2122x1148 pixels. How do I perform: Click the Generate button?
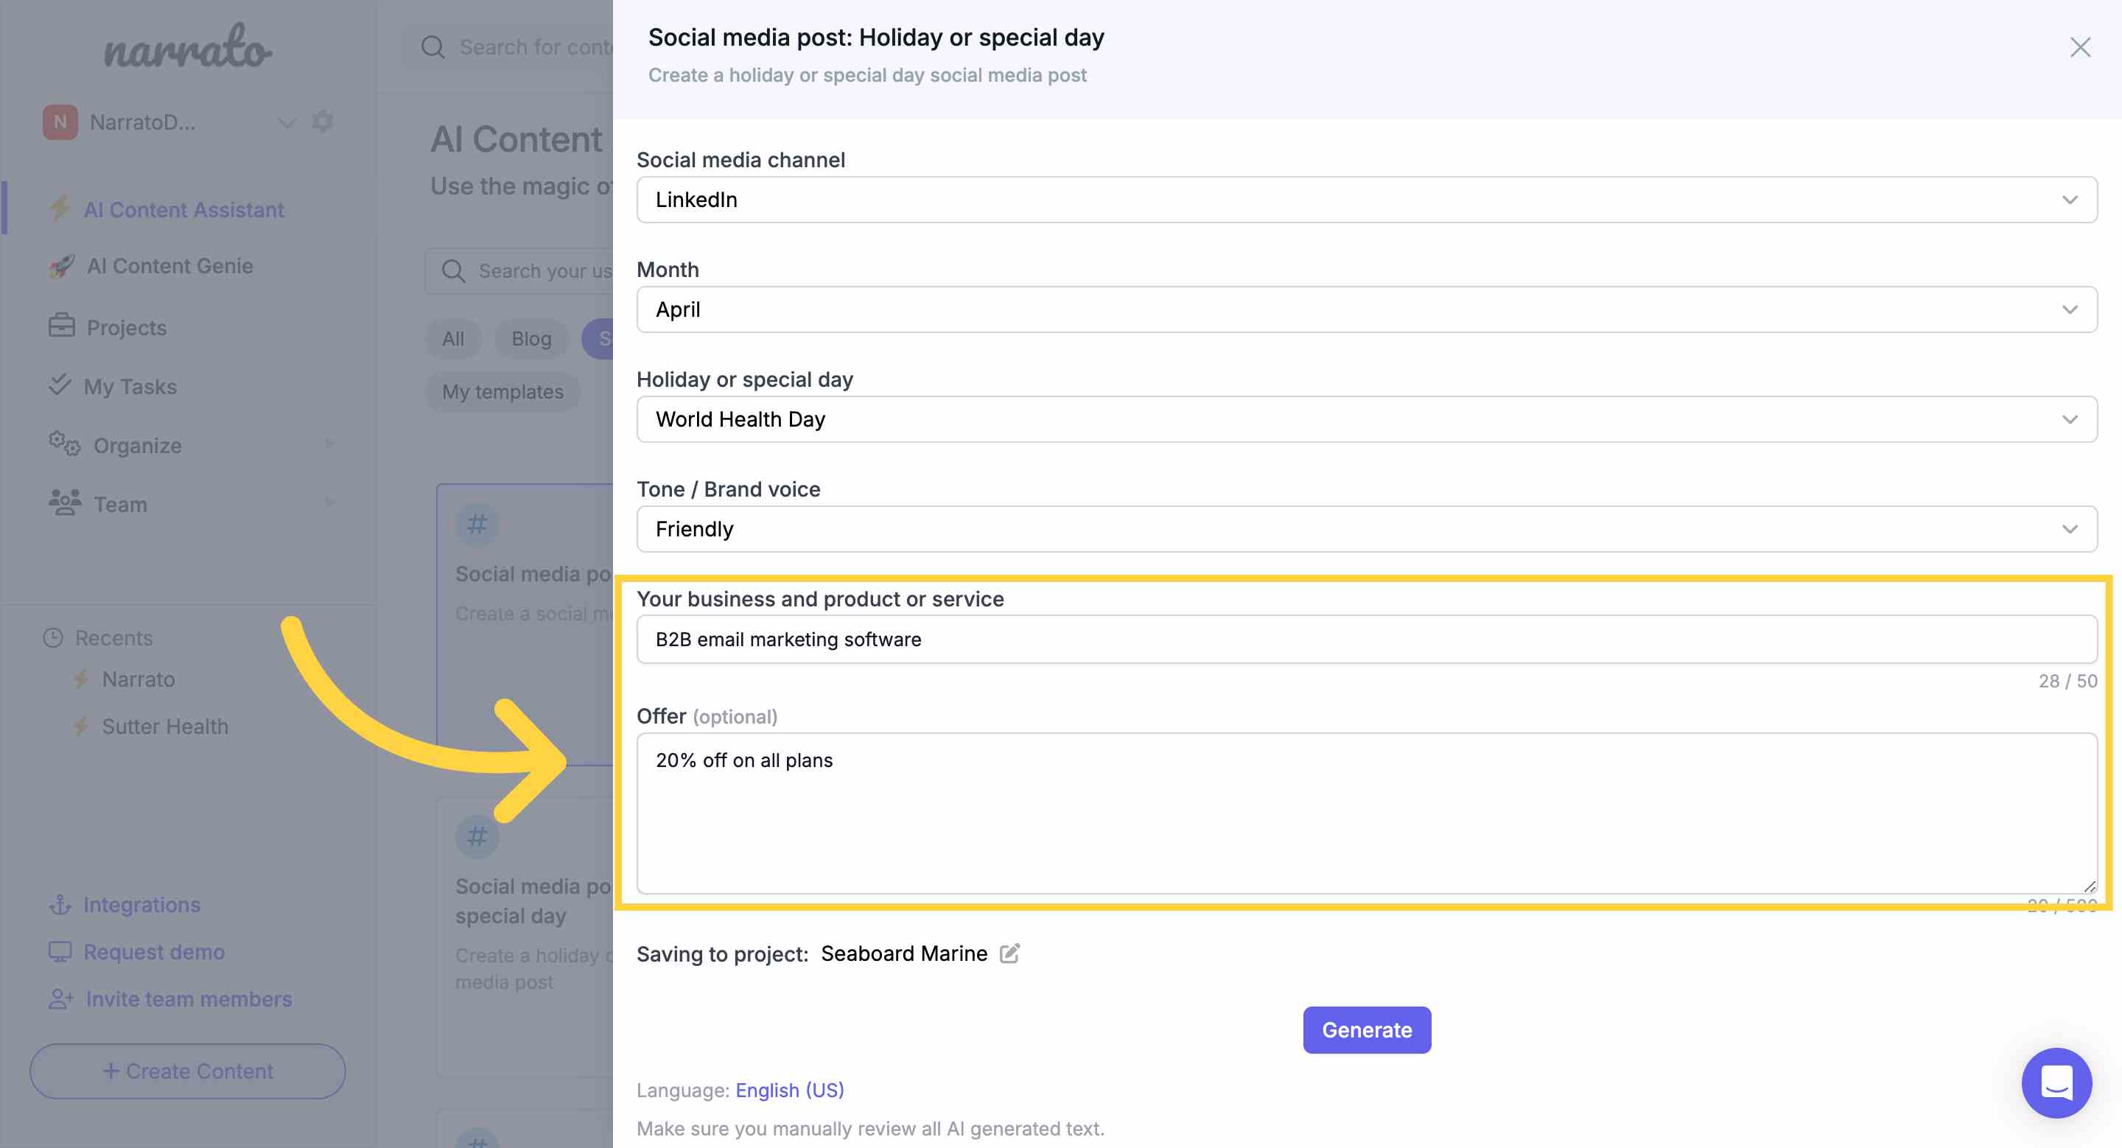pos(1367,1029)
